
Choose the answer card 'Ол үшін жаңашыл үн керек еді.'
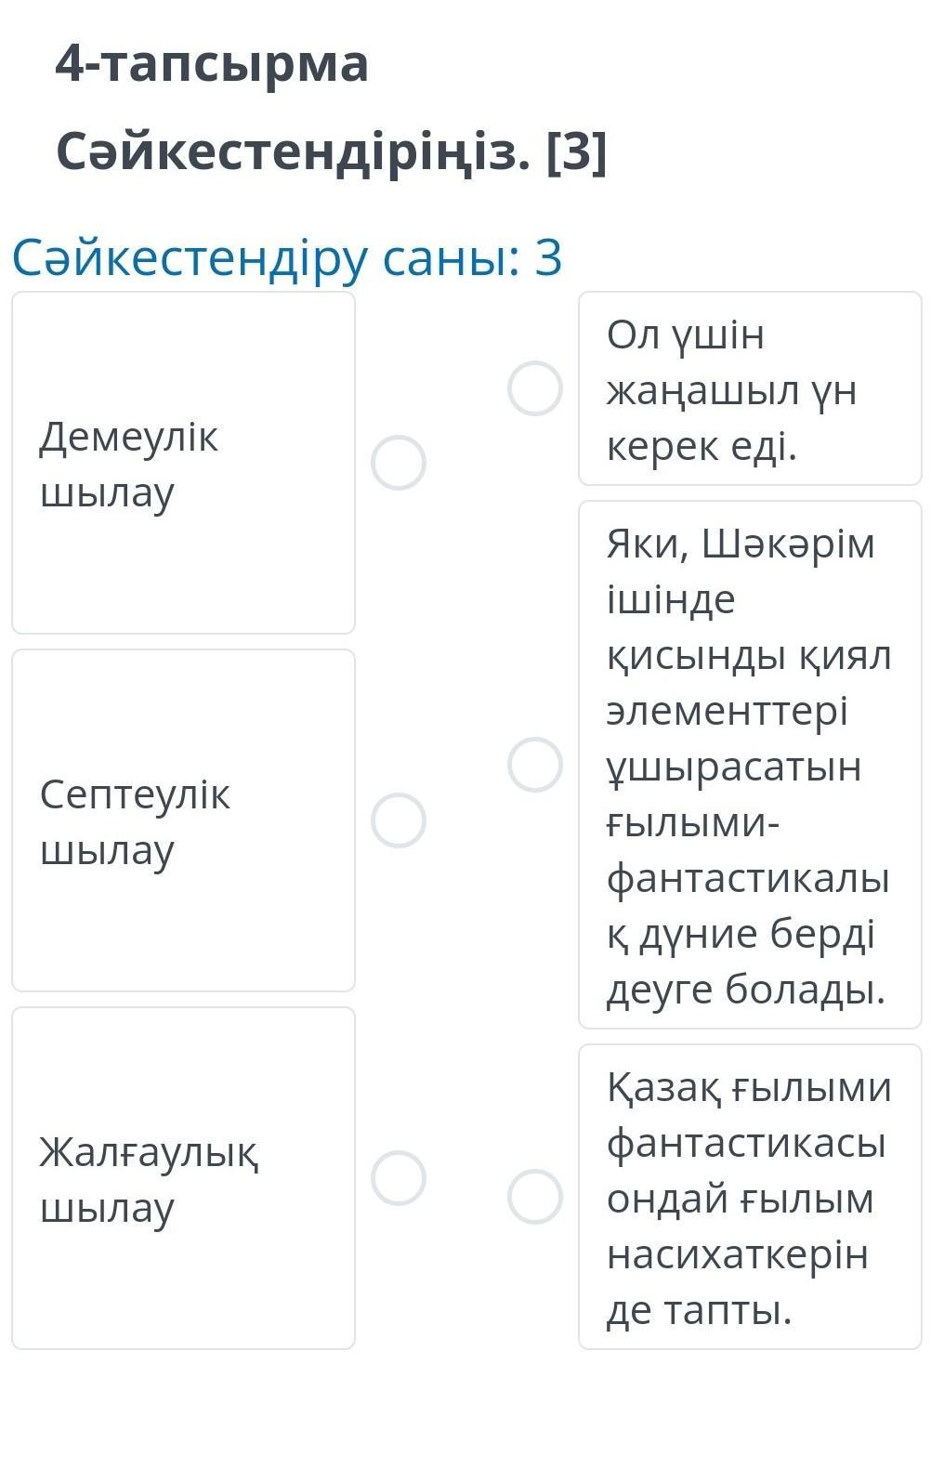click(x=749, y=388)
